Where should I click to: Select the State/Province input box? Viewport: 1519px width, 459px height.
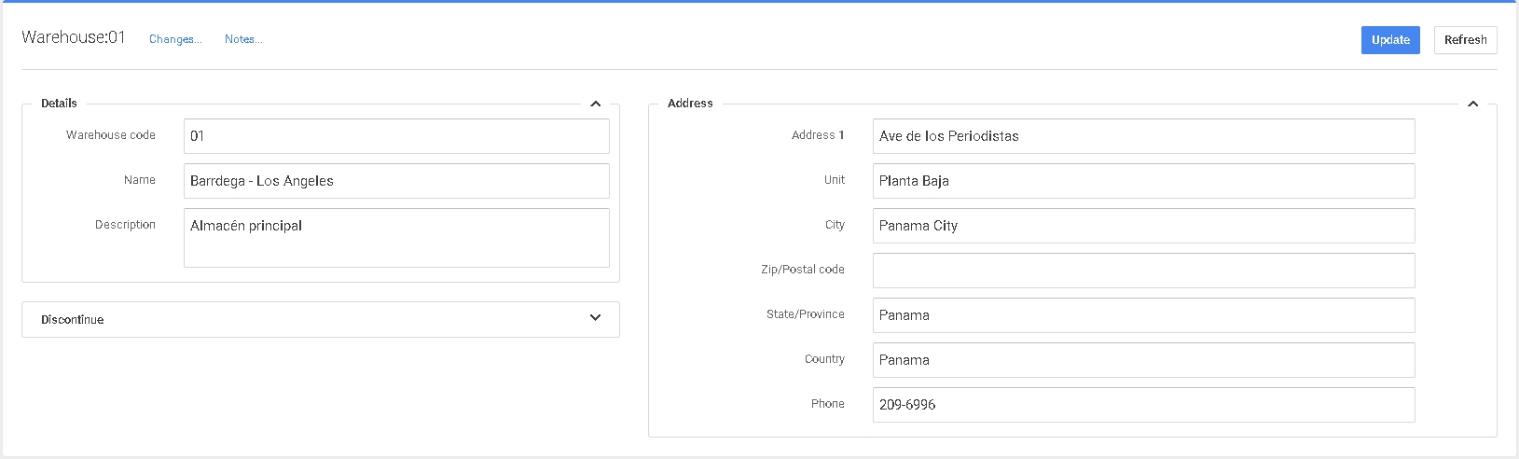[x=1143, y=315]
